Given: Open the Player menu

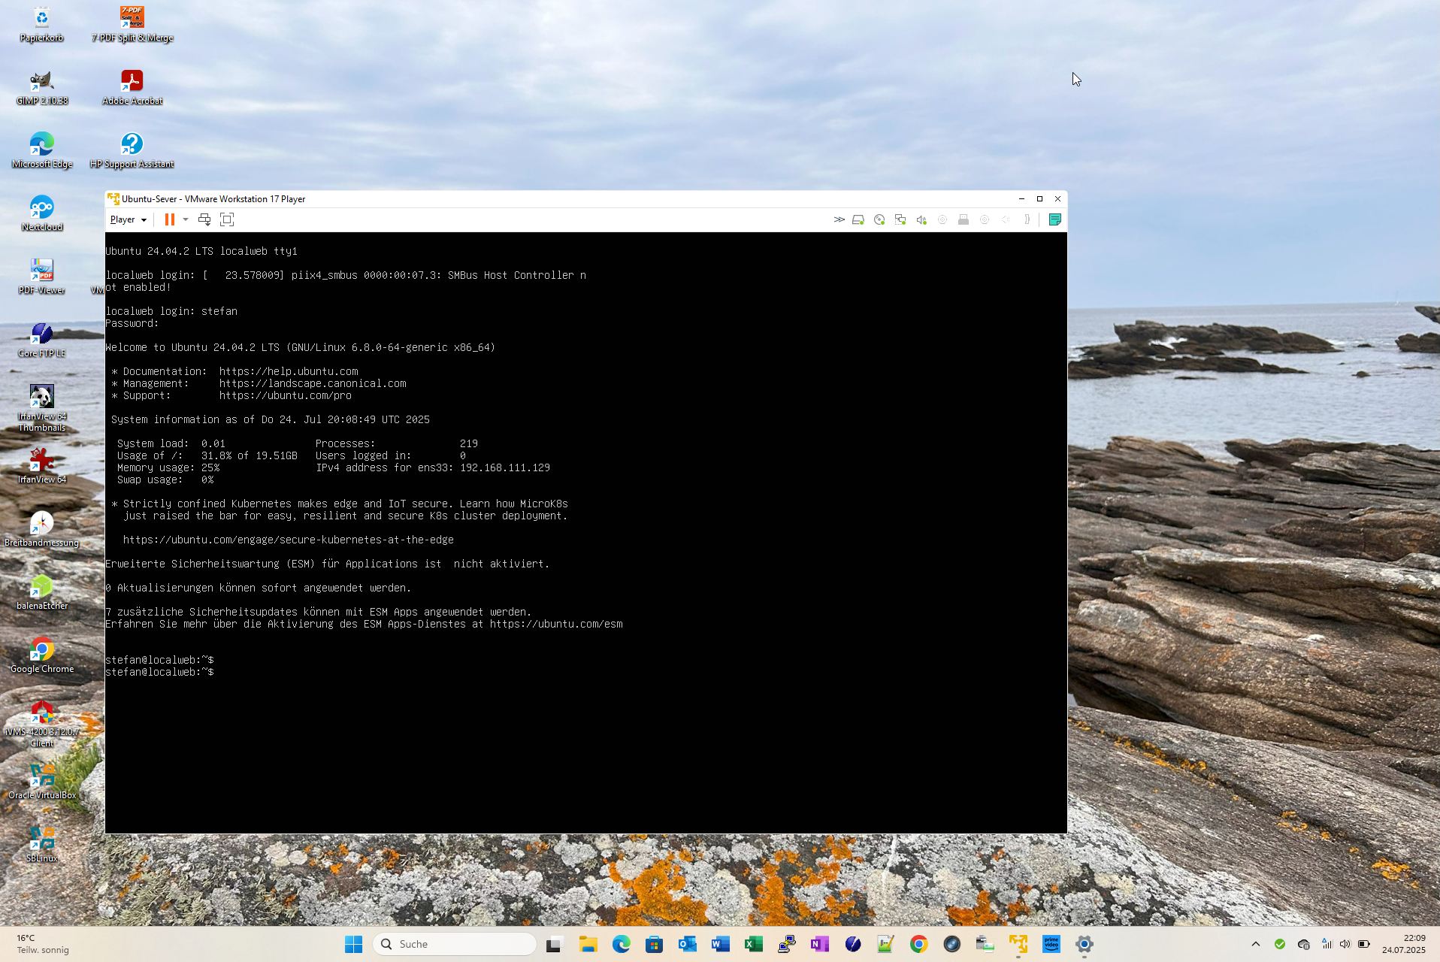Looking at the screenshot, I should (x=128, y=219).
